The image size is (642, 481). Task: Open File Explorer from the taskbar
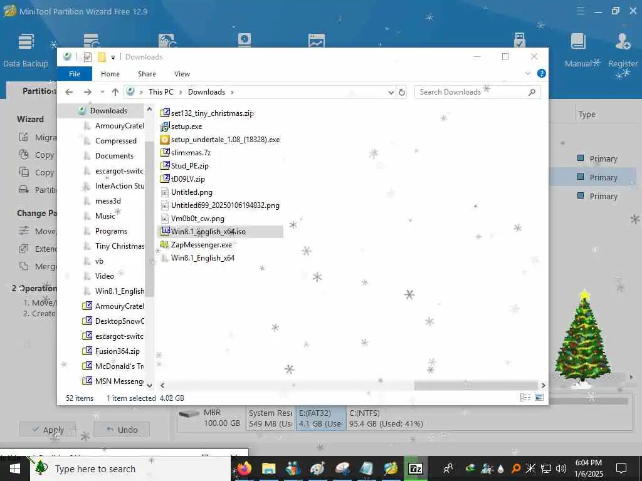pyautogui.click(x=268, y=468)
